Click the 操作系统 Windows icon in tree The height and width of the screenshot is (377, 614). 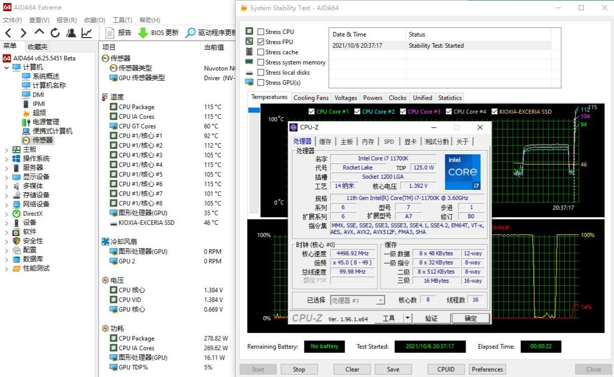(x=17, y=158)
